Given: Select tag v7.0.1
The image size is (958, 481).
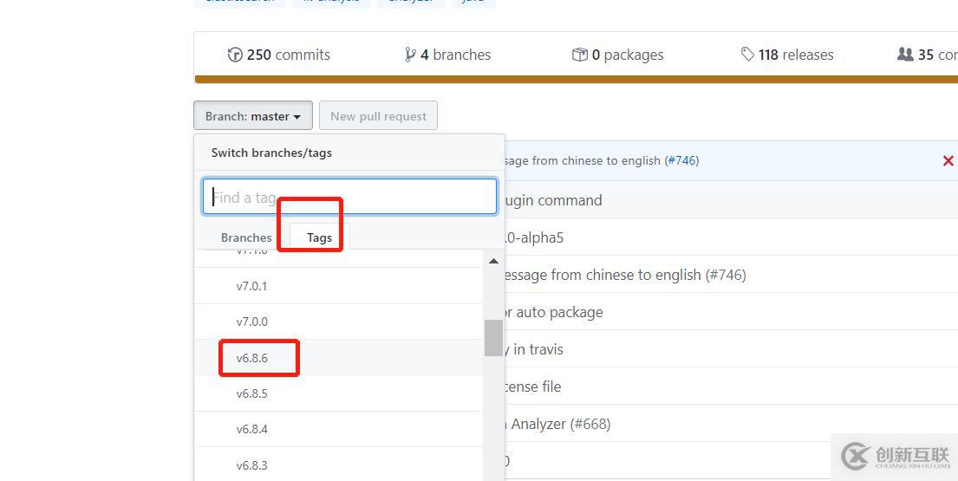Looking at the screenshot, I should (339, 286).
